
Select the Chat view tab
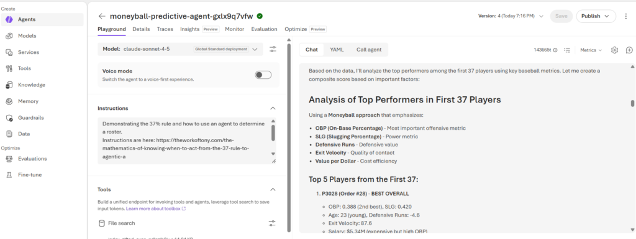[312, 50]
